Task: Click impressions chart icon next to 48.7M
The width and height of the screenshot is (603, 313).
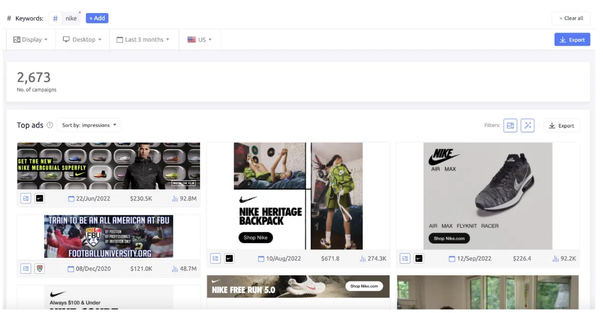Action: (175, 269)
